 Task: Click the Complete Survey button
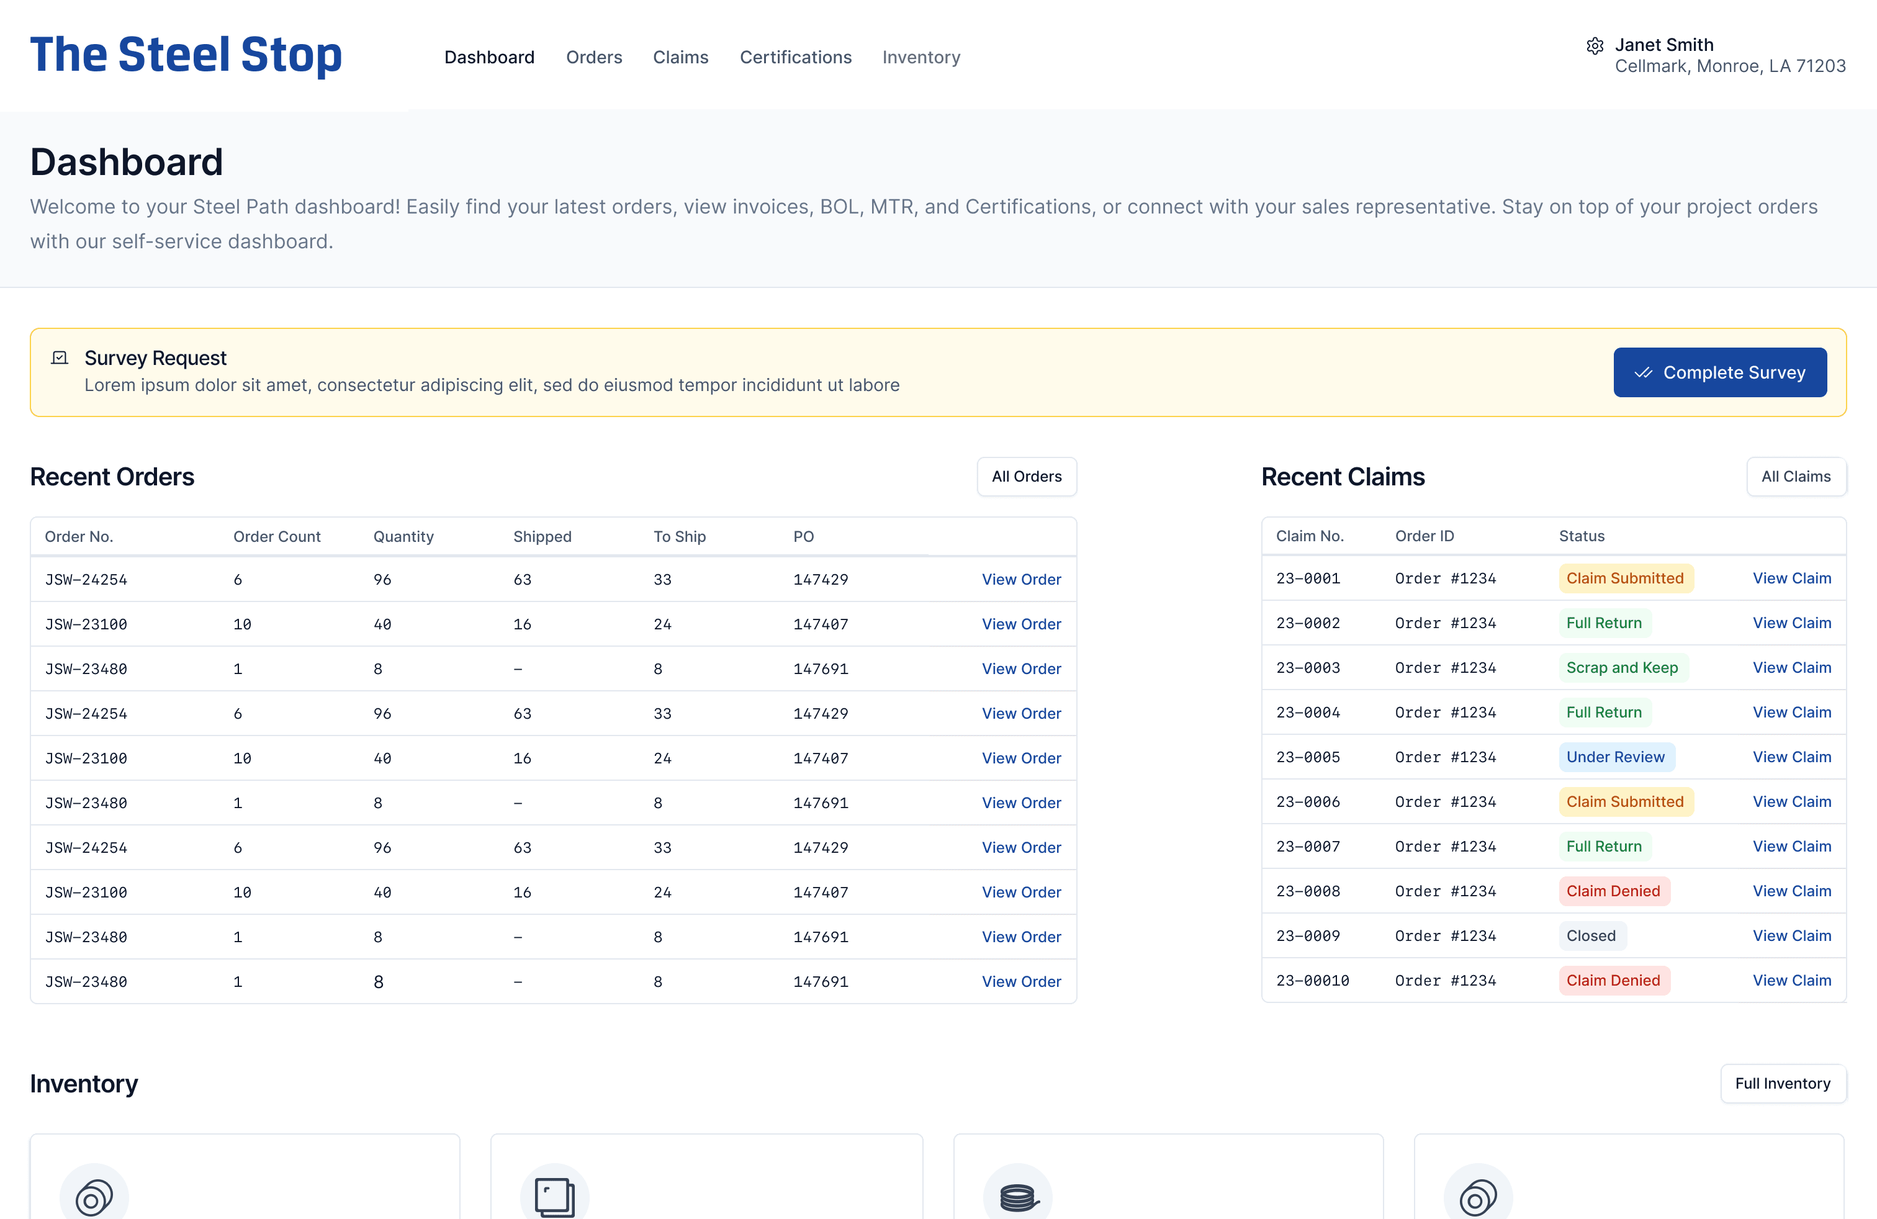(x=1720, y=372)
